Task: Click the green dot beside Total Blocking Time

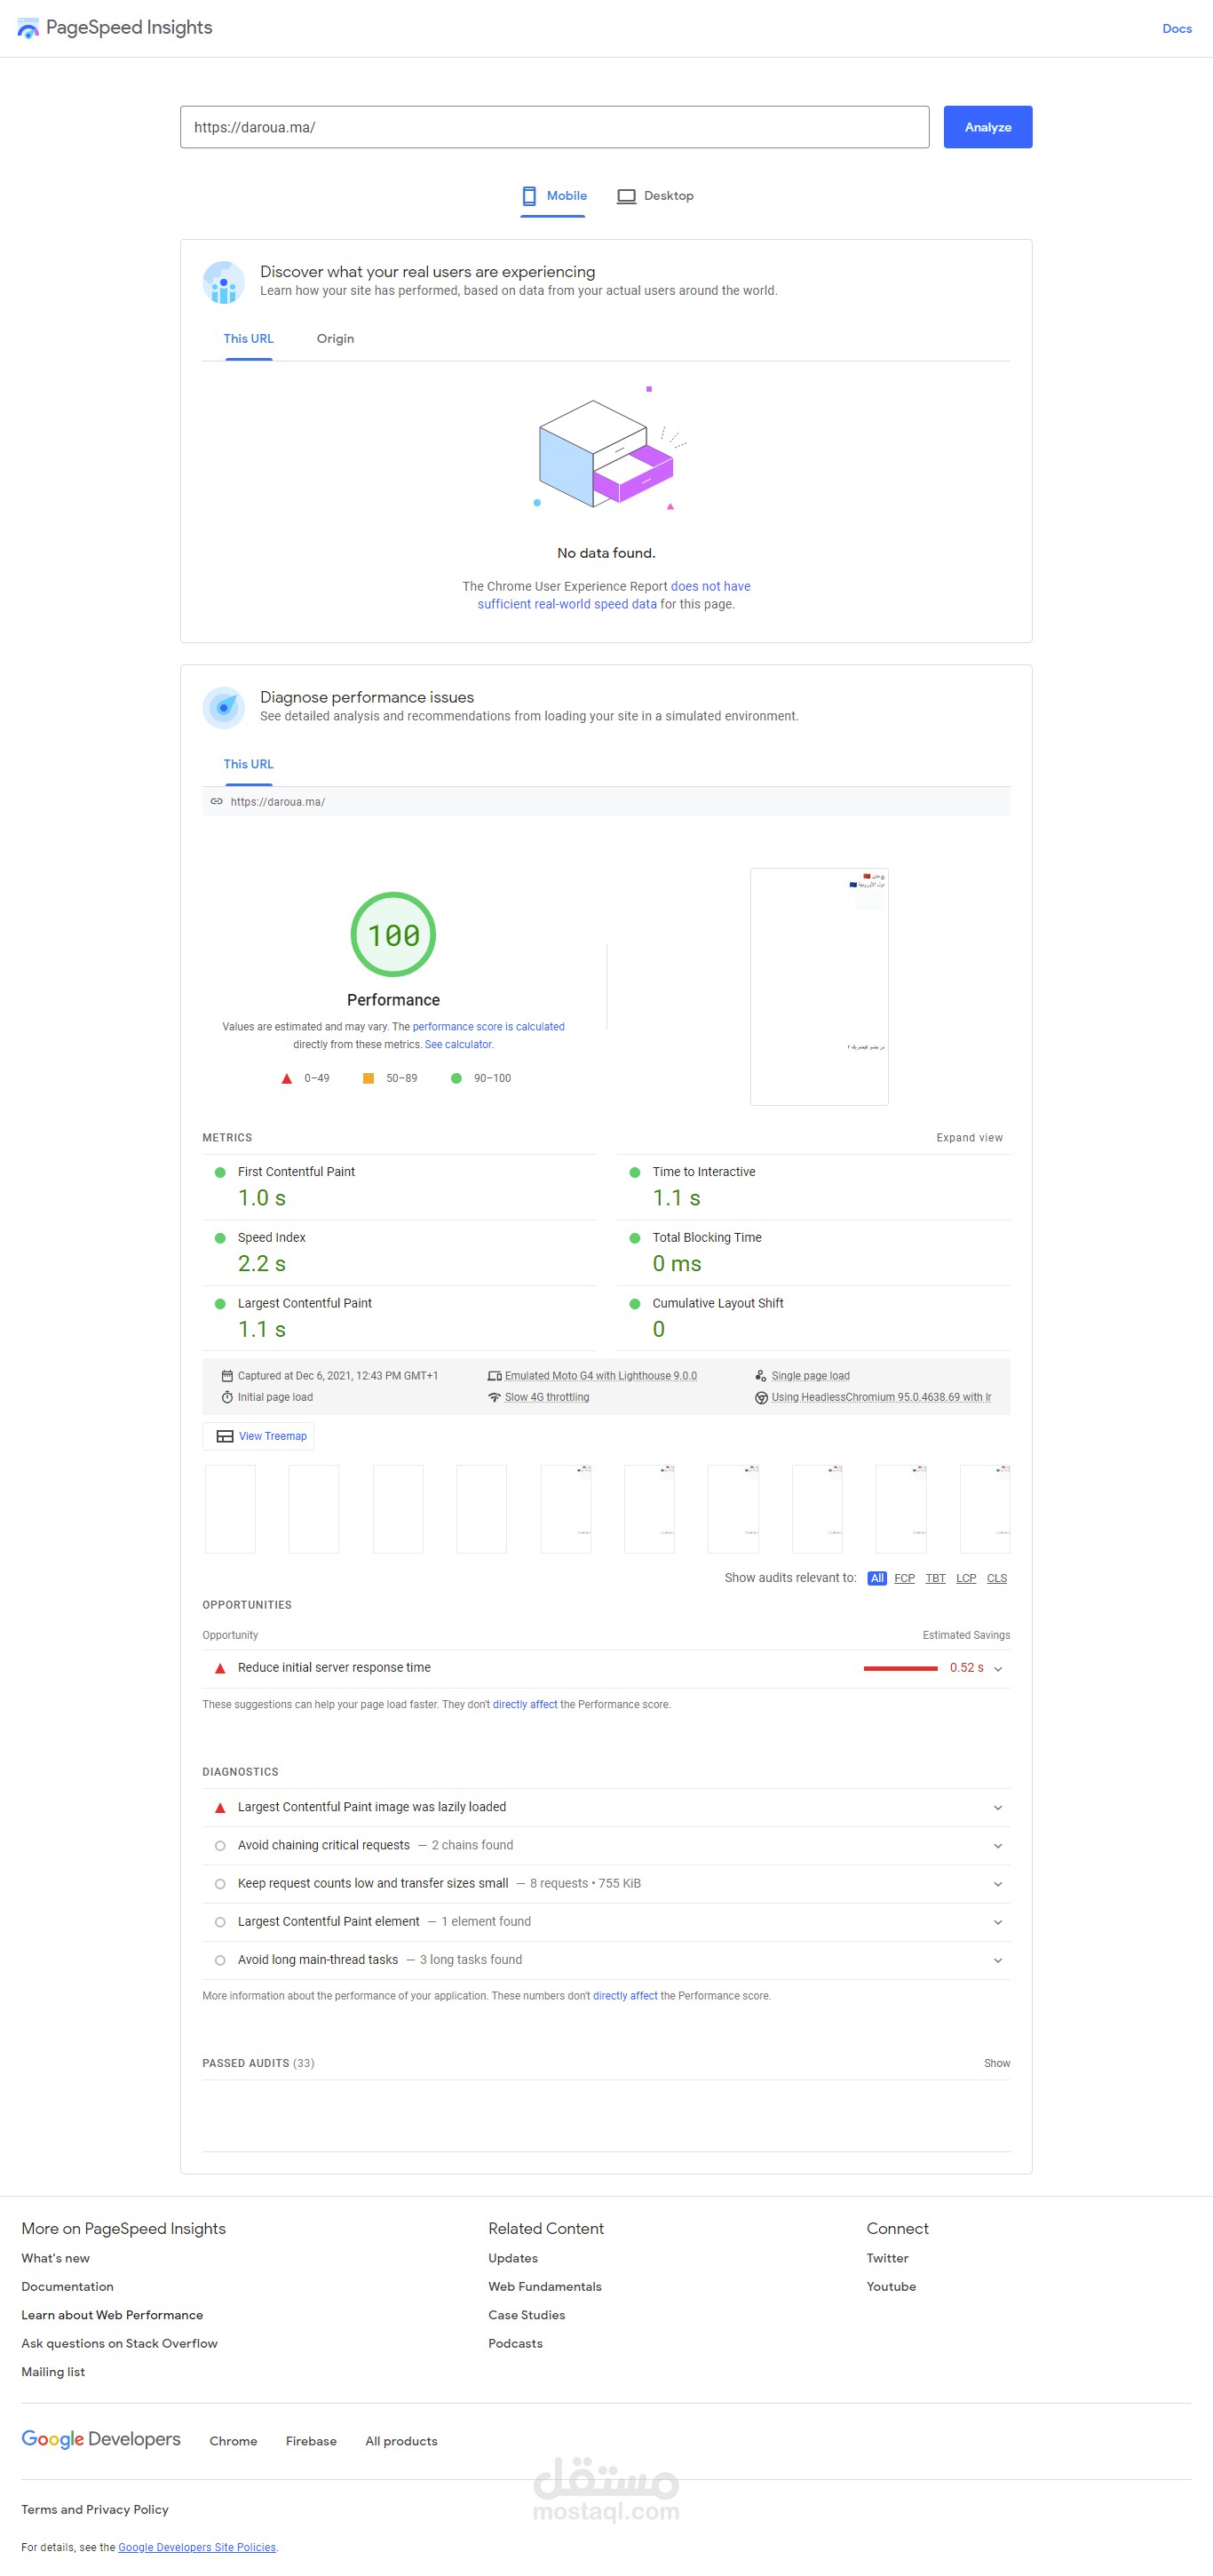Action: click(x=634, y=1238)
